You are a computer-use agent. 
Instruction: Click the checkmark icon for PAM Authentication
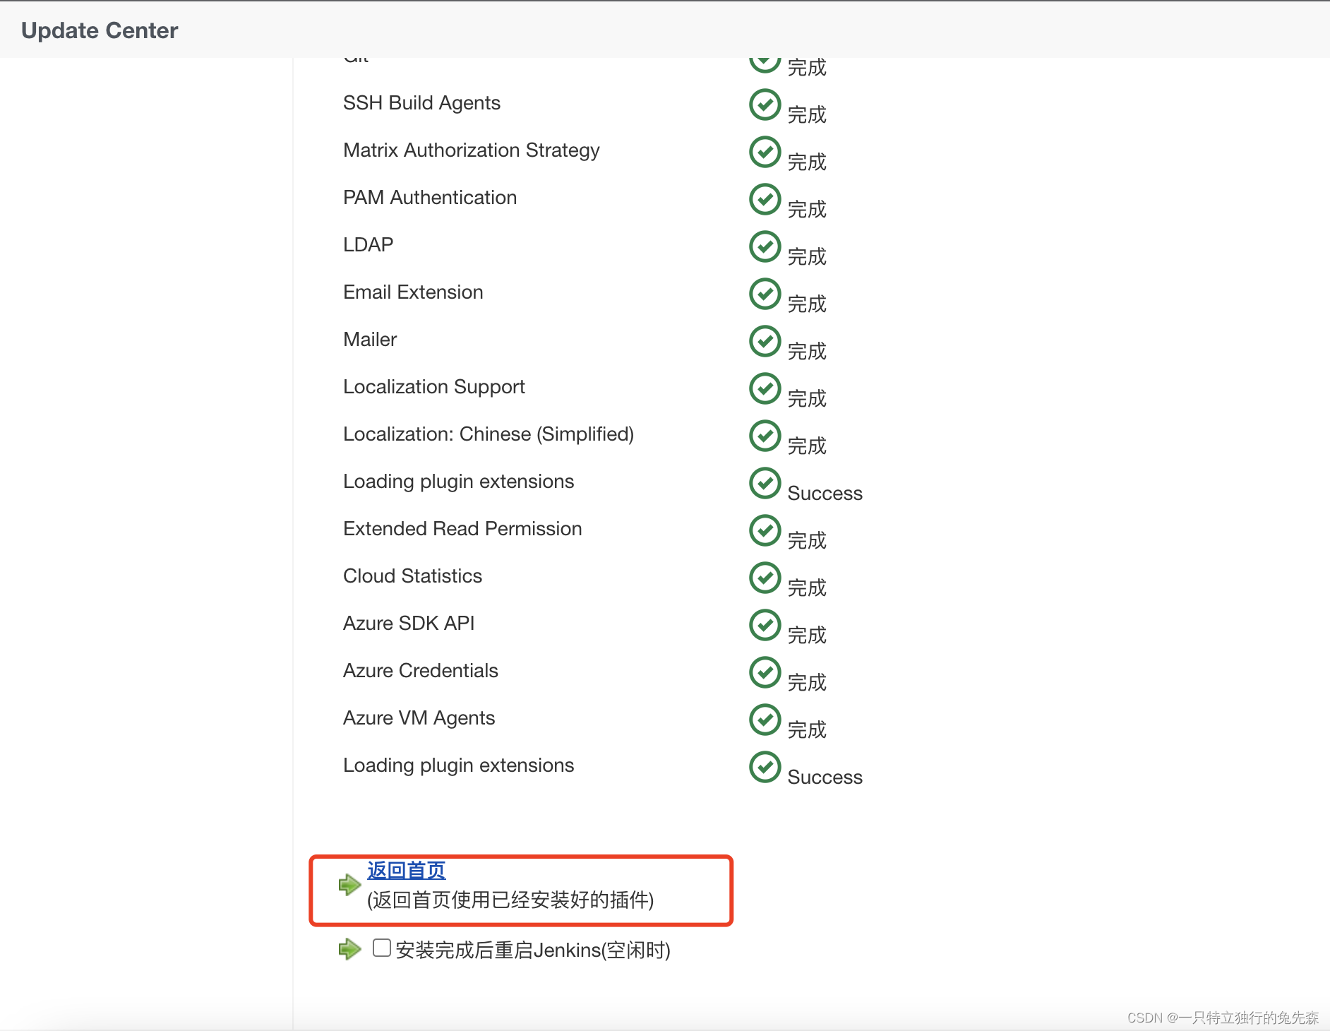[765, 199]
